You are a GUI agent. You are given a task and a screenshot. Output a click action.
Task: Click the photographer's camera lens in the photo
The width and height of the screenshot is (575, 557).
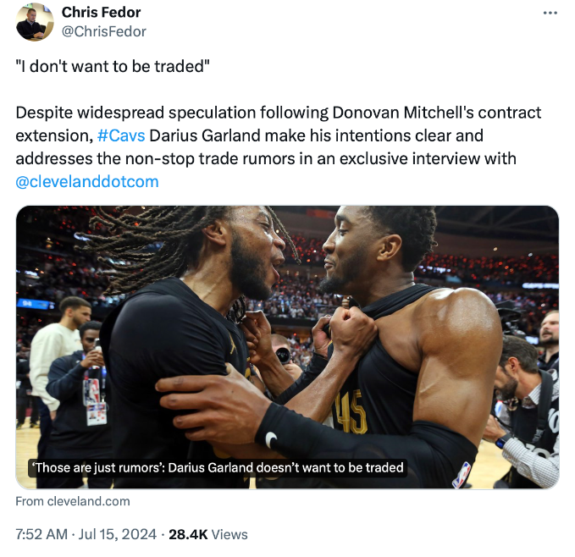click(283, 355)
